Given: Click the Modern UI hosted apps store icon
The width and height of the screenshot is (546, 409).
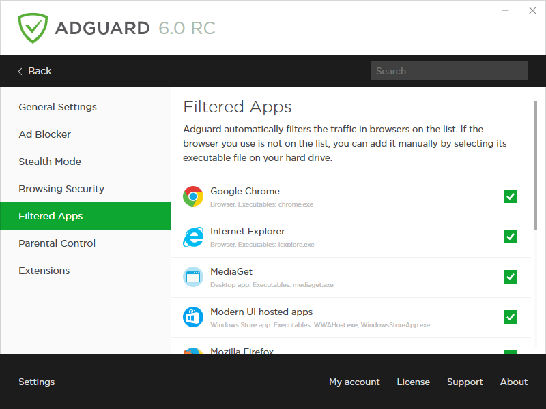Looking at the screenshot, I should (x=193, y=317).
